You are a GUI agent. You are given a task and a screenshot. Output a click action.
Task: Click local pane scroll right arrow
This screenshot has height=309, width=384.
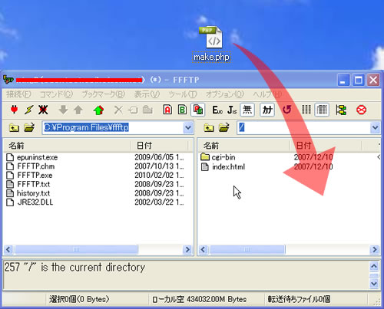click(x=187, y=249)
